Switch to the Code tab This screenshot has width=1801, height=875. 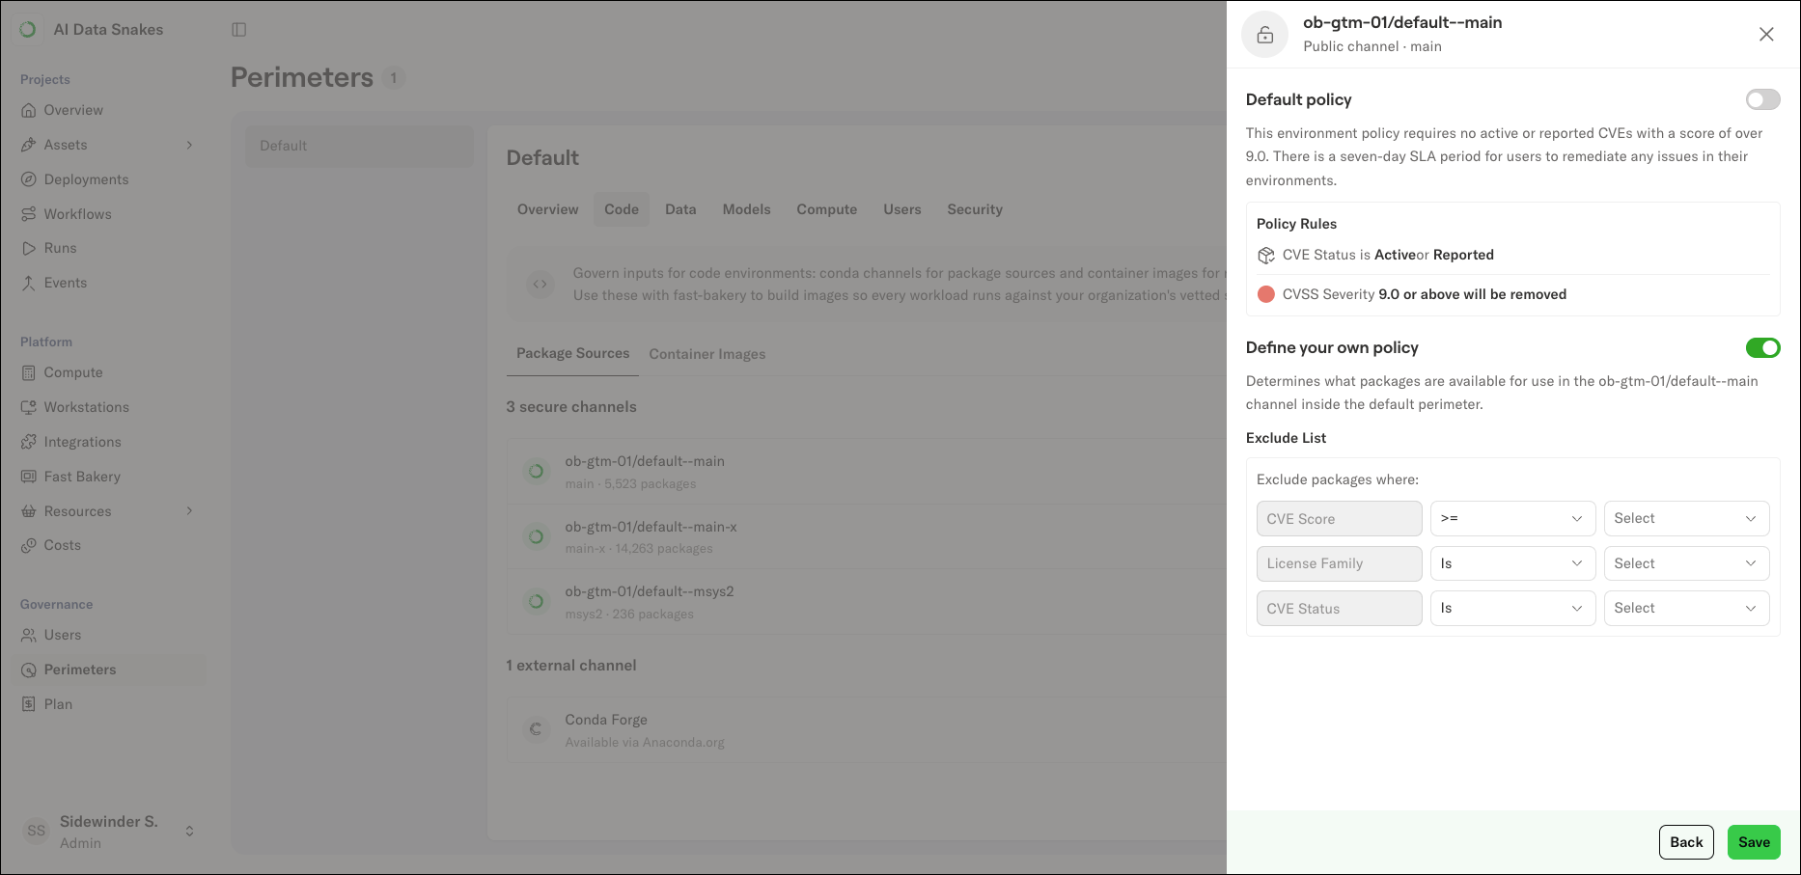pyautogui.click(x=622, y=209)
